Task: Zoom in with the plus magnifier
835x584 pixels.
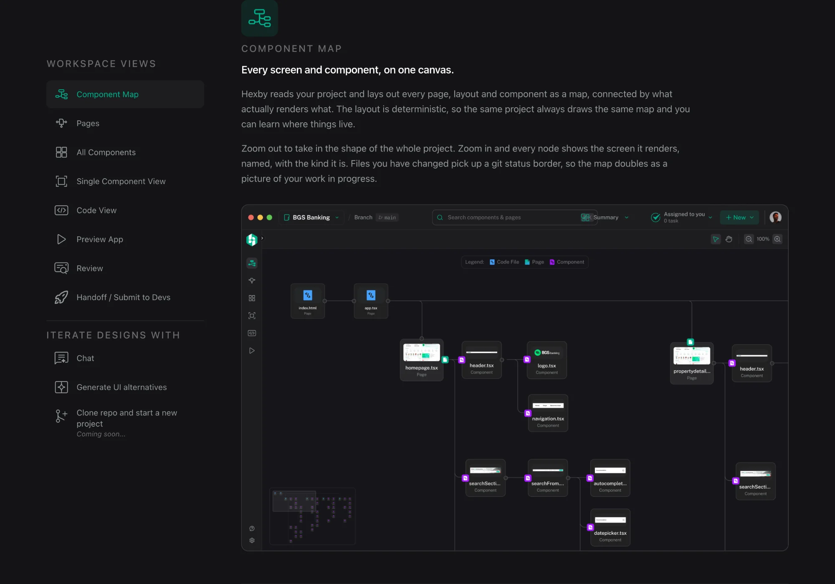Action: coord(777,239)
